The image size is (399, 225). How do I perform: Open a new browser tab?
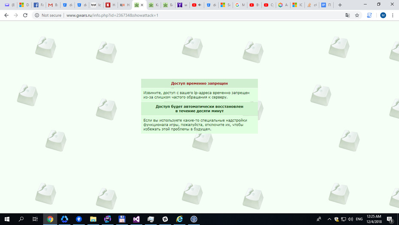(x=340, y=5)
